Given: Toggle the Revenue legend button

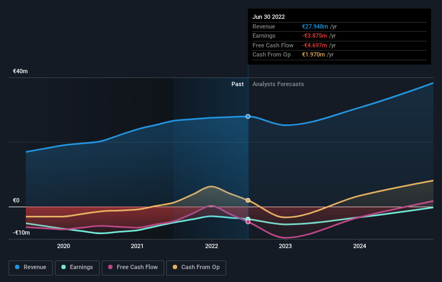Looking at the screenshot, I should point(31,267).
